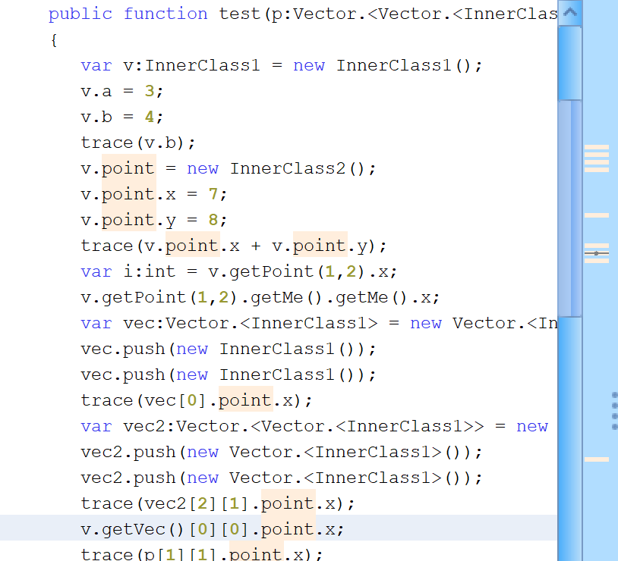
Task: Select the keyword public at the top
Action: [x=80, y=14]
